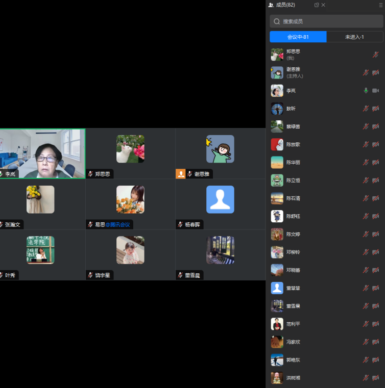The width and height of the screenshot is (385, 388).
Task: Switch to the 未进入·1 tab
Action: click(x=354, y=37)
